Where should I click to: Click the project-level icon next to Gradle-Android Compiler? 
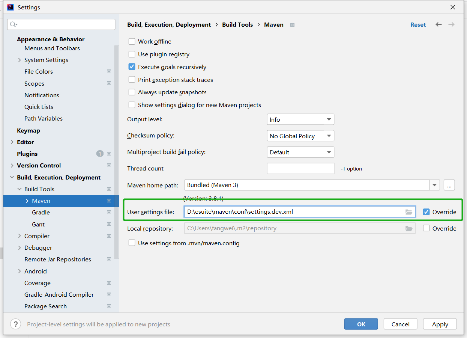pyautogui.click(x=109, y=294)
